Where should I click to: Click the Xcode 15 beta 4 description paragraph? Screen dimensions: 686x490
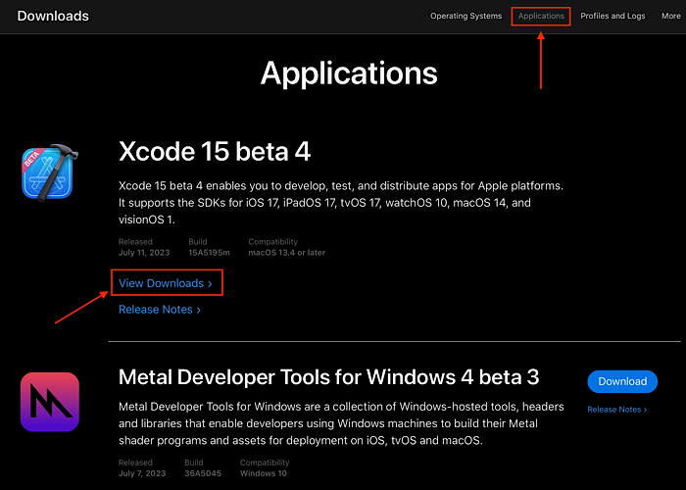[341, 203]
